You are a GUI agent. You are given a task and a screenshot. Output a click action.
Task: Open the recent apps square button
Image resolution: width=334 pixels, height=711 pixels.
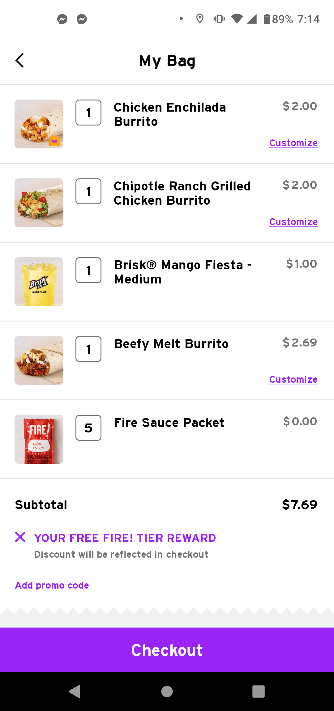(x=259, y=692)
